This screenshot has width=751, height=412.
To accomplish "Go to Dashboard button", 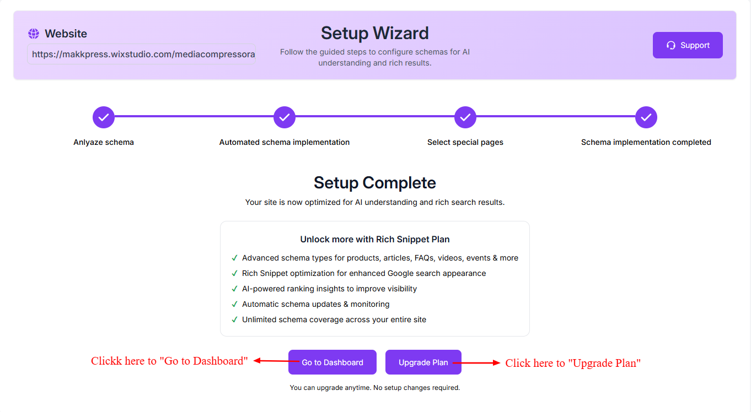I will pyautogui.click(x=332, y=362).
